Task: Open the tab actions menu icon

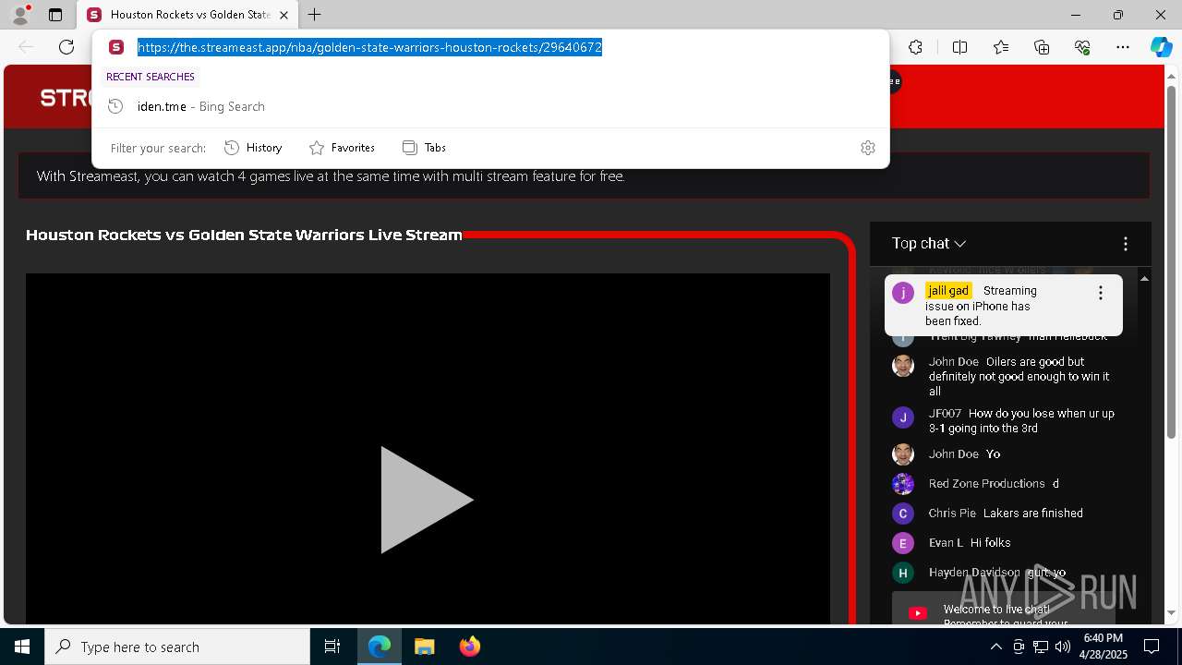Action: [x=55, y=15]
